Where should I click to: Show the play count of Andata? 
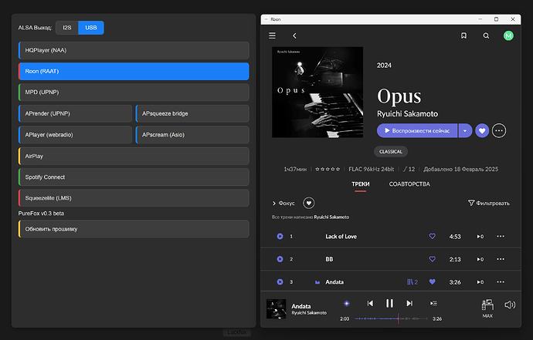[x=480, y=282]
